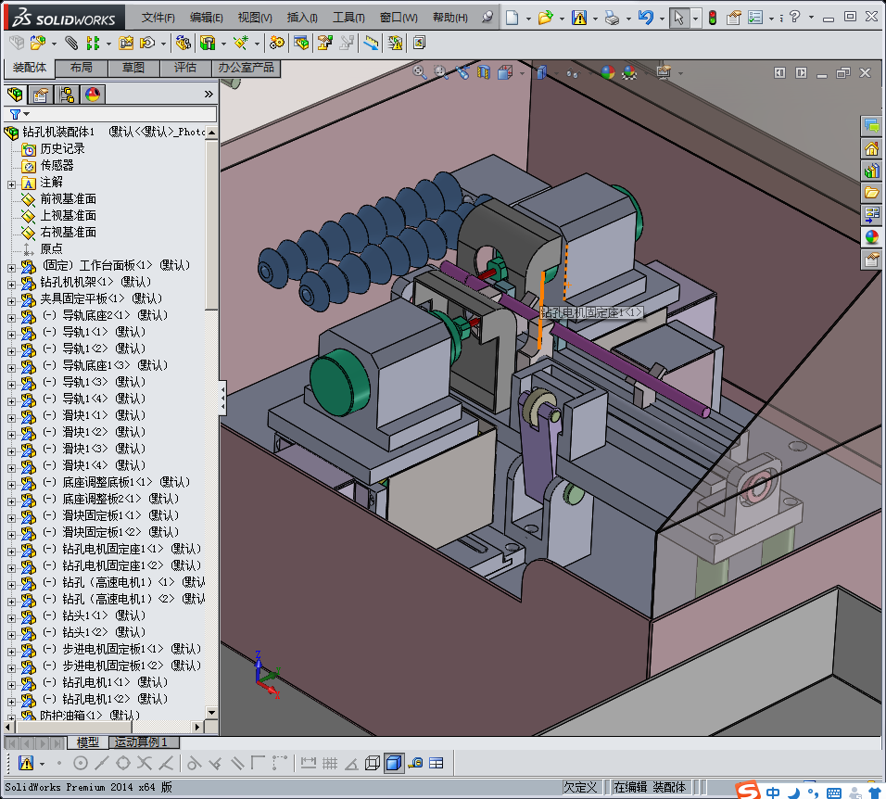Click the feature tree filter input field
Screen dimensions: 886x799
(x=110, y=114)
